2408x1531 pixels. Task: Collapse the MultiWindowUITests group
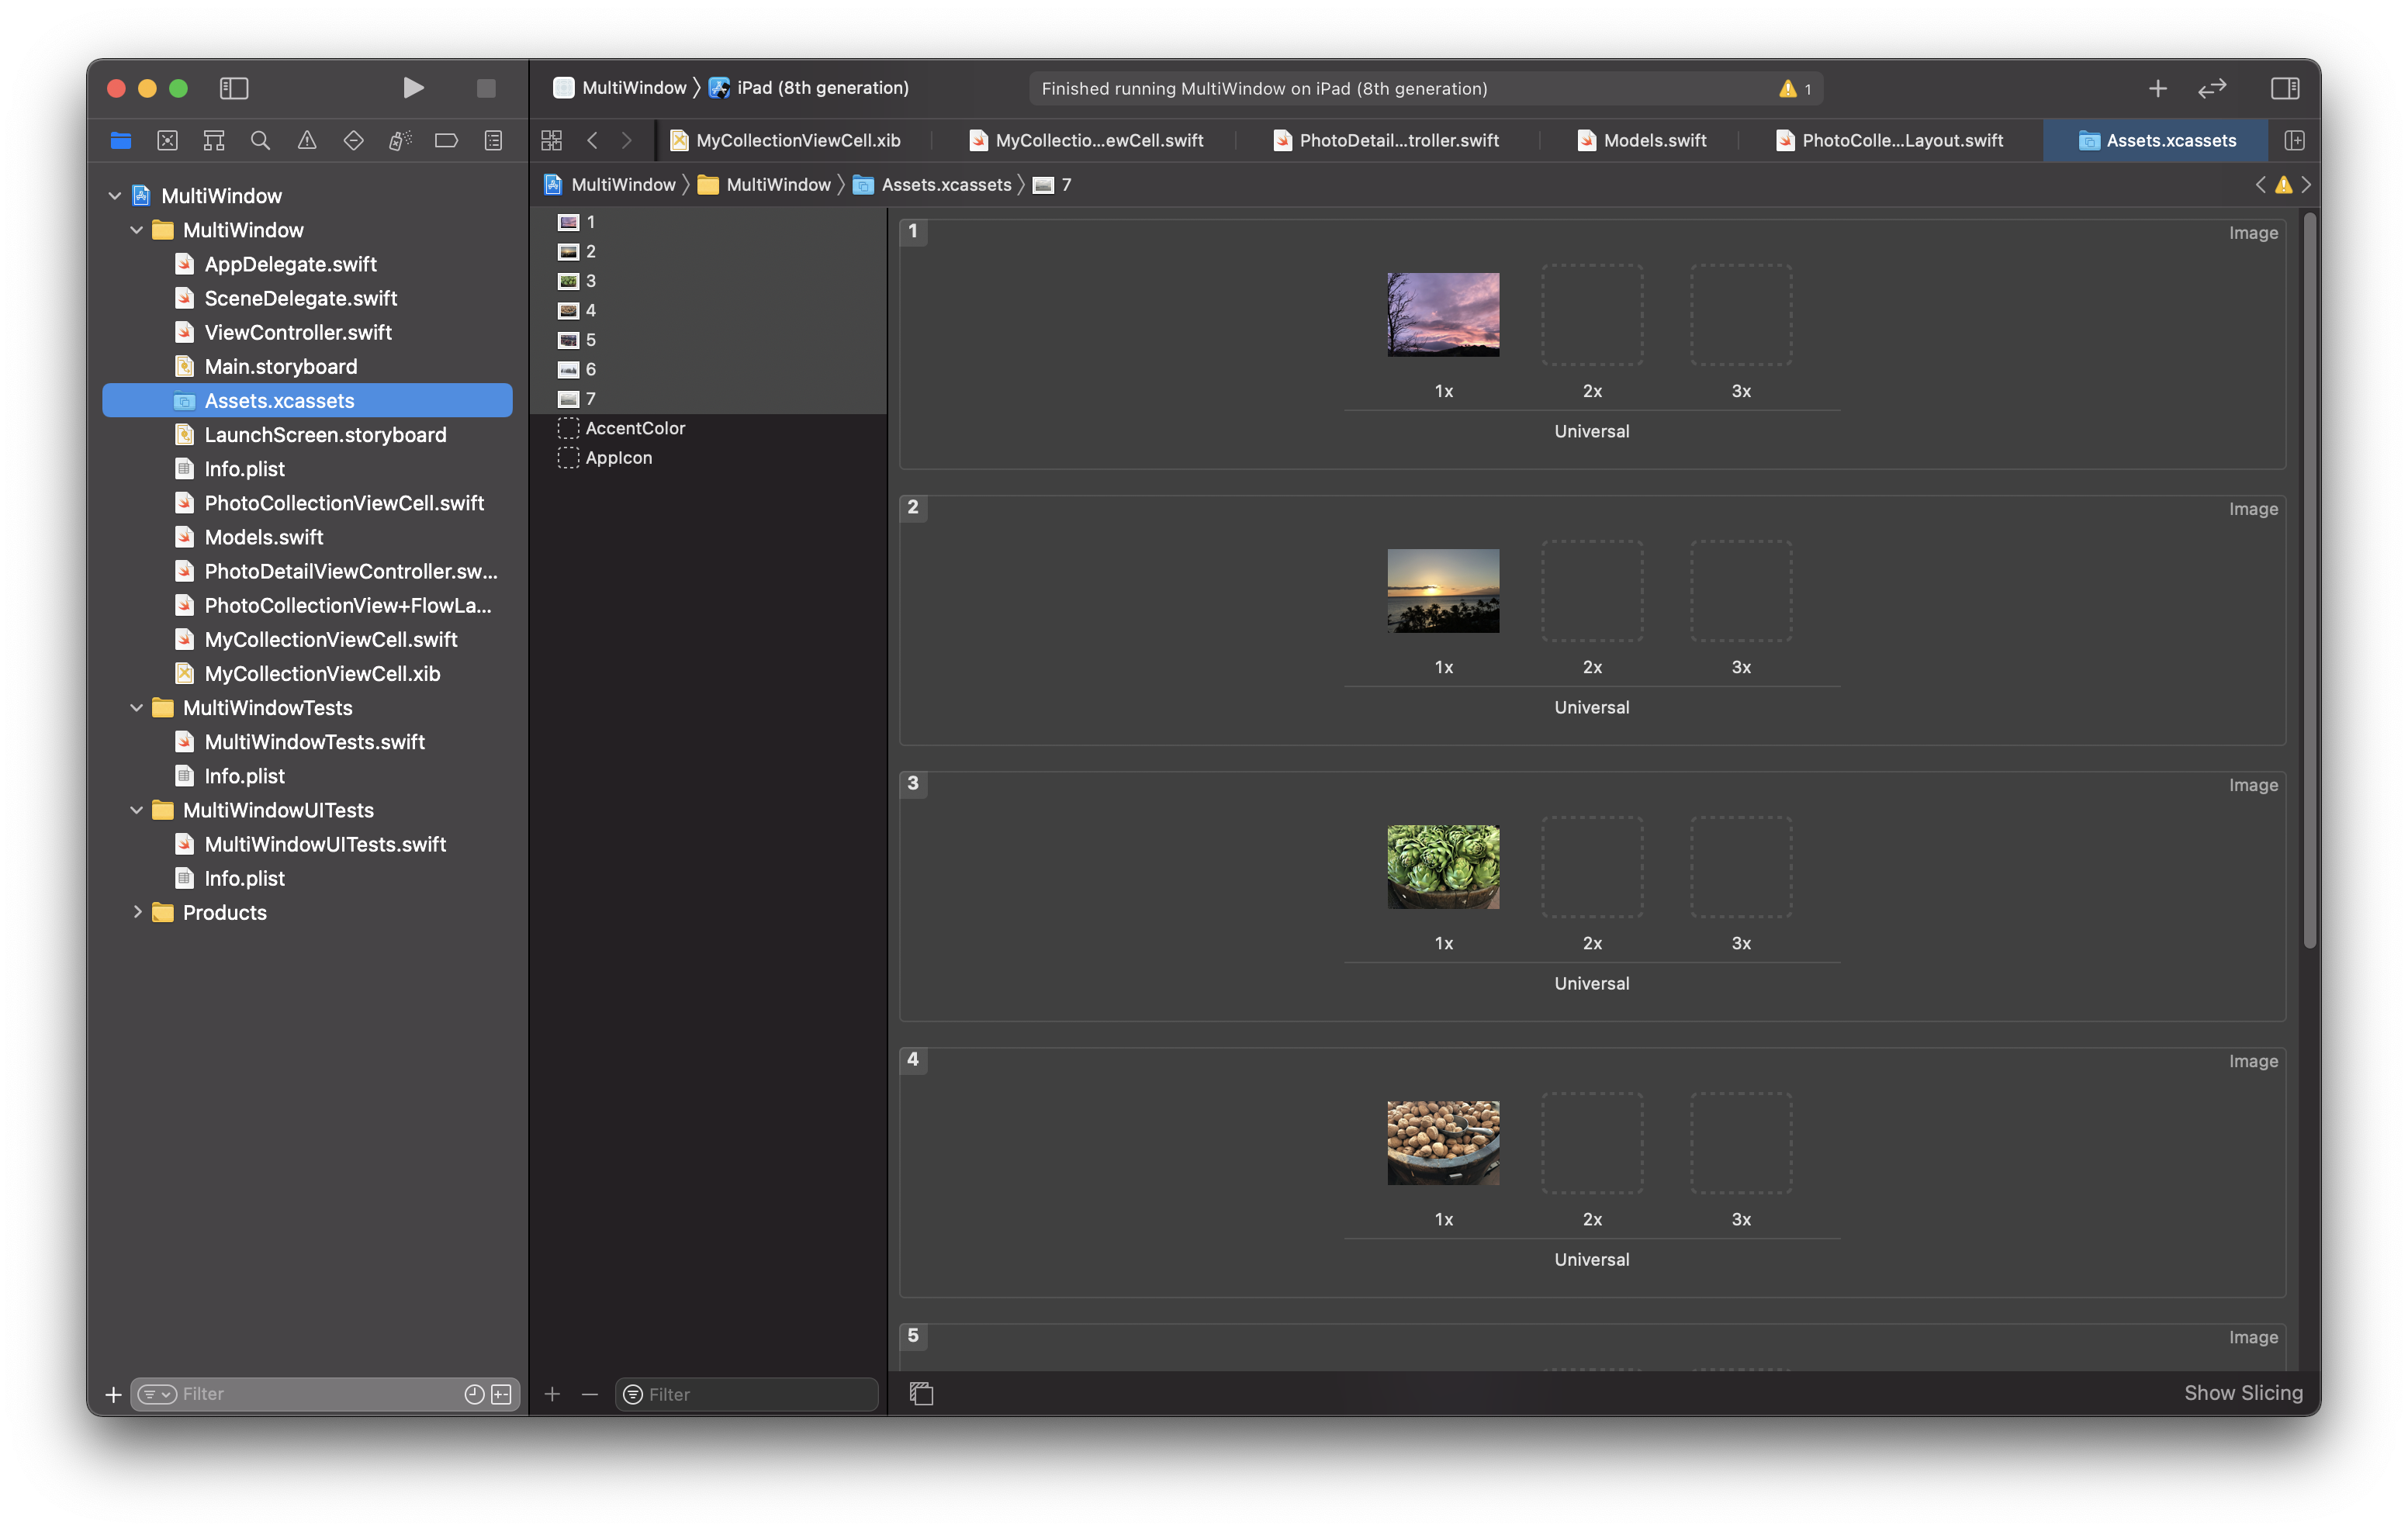pyautogui.click(x=137, y=810)
